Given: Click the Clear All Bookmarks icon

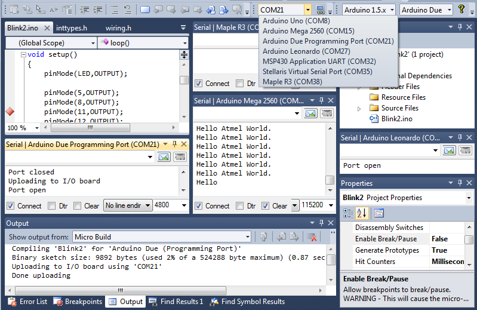Looking at the screenshot, I should tap(237, 10).
